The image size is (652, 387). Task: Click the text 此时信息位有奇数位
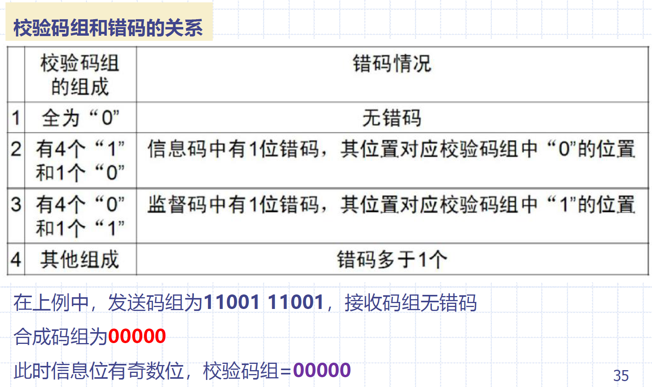pos(99,371)
